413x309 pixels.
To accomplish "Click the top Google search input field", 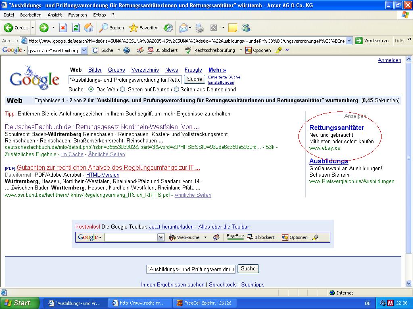I will [125, 80].
